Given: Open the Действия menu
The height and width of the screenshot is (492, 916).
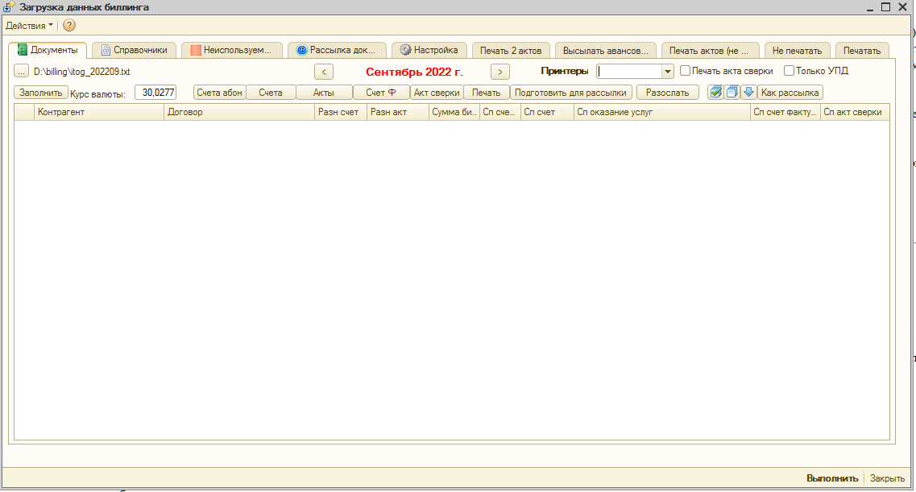Looking at the screenshot, I should (x=29, y=25).
